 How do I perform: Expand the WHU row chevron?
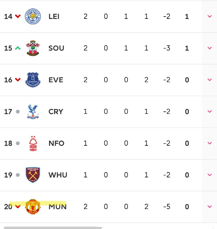click(x=210, y=175)
